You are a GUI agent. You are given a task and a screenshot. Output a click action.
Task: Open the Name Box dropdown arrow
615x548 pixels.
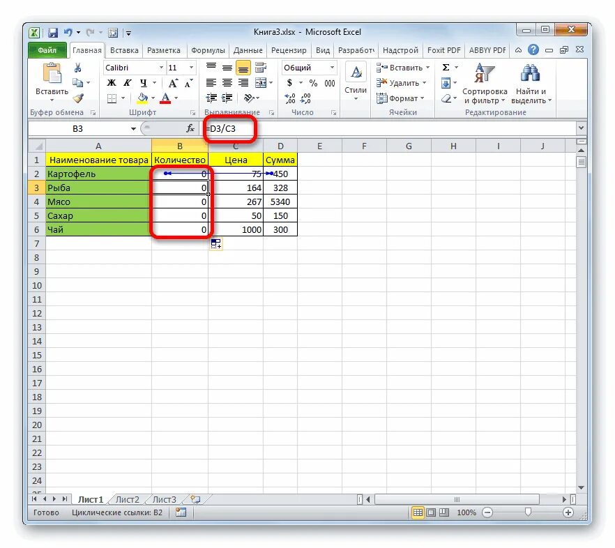133,129
